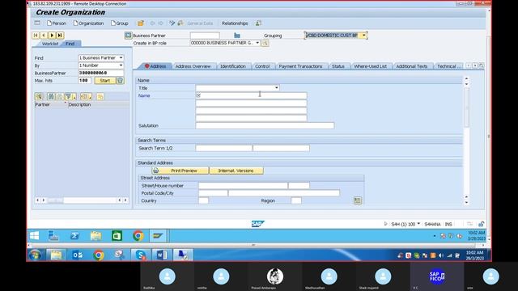Select the Payment Transactions tab
This screenshot has width=518, height=291.
pos(300,66)
